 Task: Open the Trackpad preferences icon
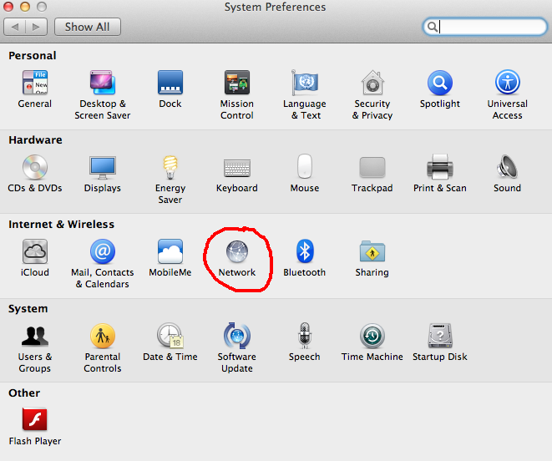(372, 167)
